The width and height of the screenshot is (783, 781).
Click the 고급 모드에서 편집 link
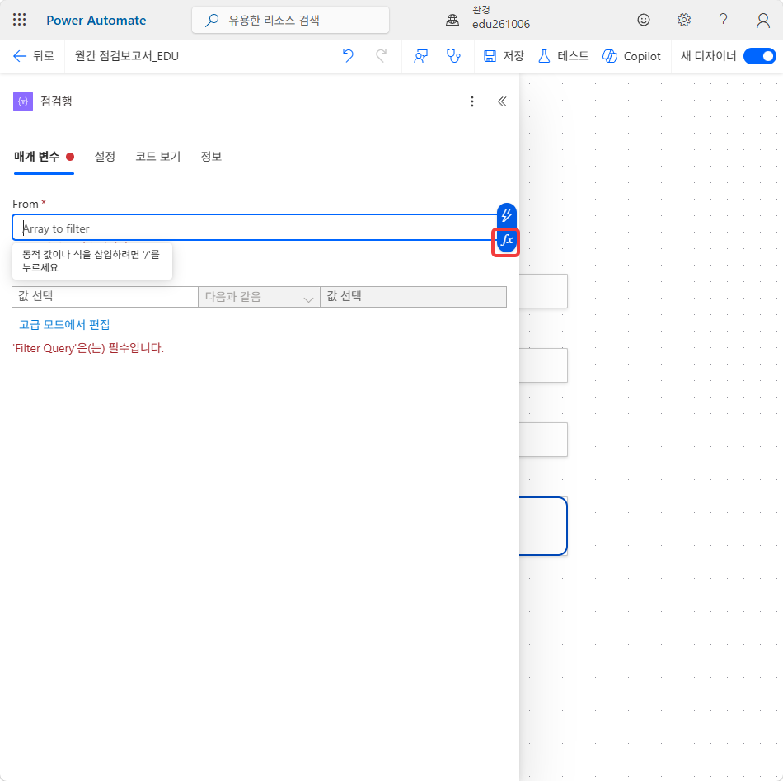[x=64, y=325]
